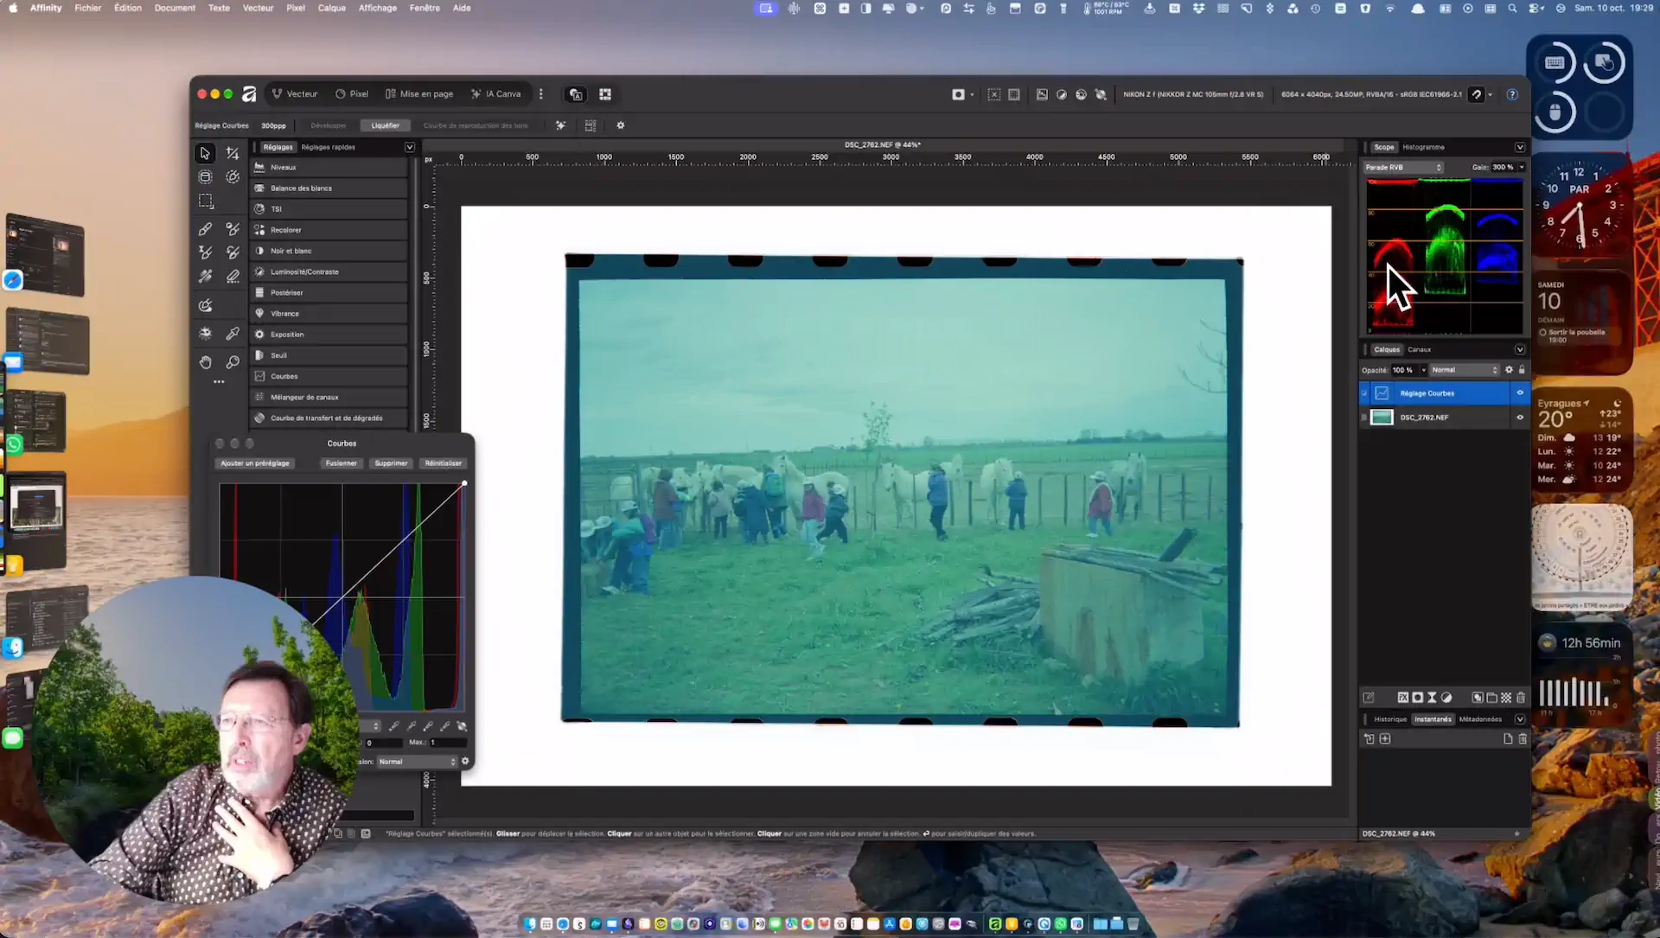Open the Gain 300 % dropdown arrow
Viewport: 1660px width, 938px height.
[1522, 168]
